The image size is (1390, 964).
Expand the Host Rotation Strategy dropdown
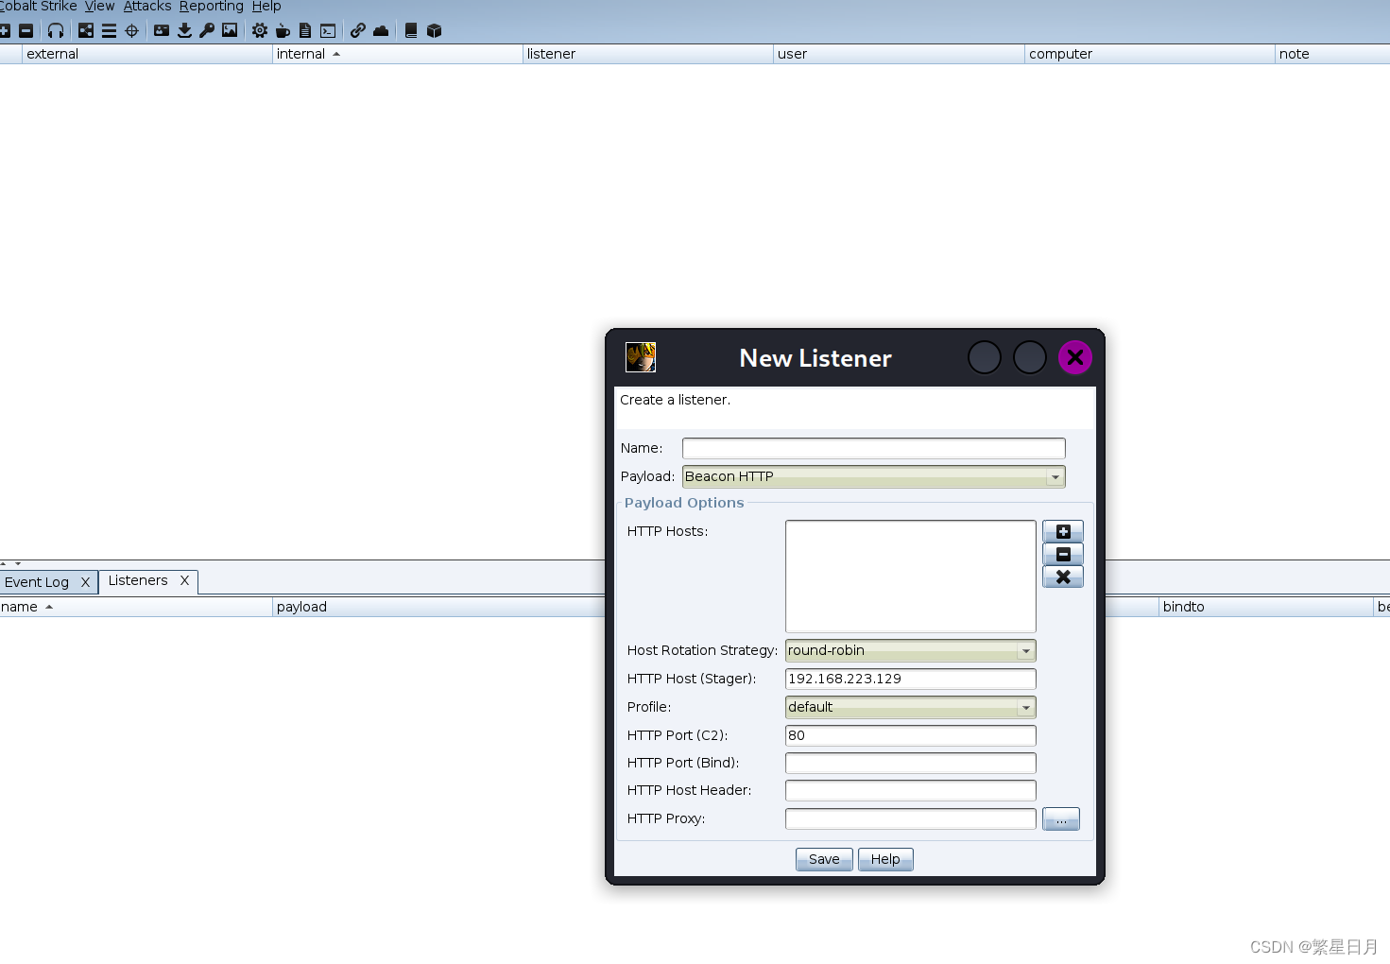(x=910, y=650)
